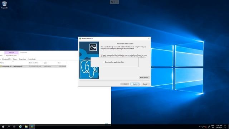Open the ENG language indicator
This screenshot has width=229, height=129.
point(213,126)
